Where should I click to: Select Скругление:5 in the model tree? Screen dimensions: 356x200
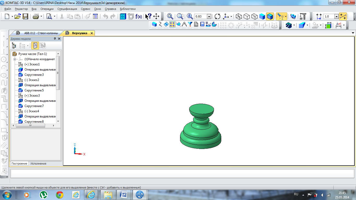coord(34,90)
